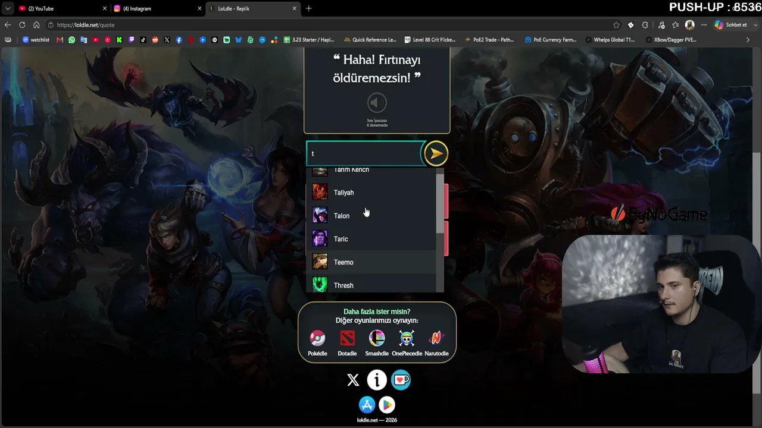Open the TikTok bookmark
This screenshot has height=428, width=762.
click(143, 40)
